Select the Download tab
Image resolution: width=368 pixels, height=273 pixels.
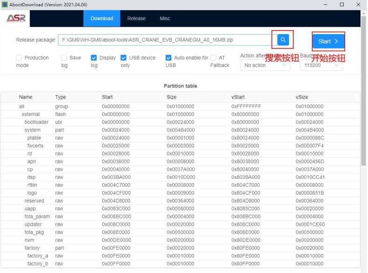coord(102,19)
